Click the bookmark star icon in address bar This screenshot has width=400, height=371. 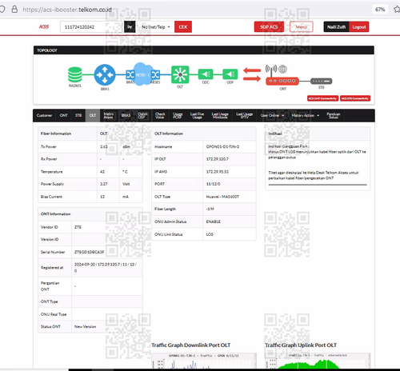point(397,10)
